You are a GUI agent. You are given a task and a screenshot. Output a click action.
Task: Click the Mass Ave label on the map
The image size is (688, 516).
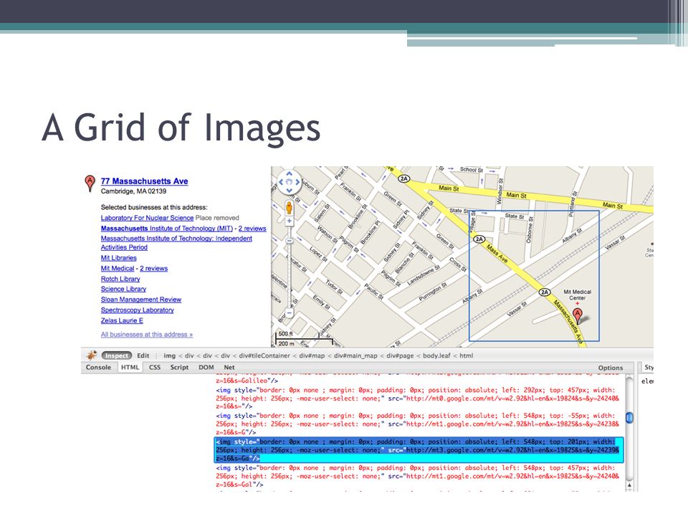pos(497,254)
